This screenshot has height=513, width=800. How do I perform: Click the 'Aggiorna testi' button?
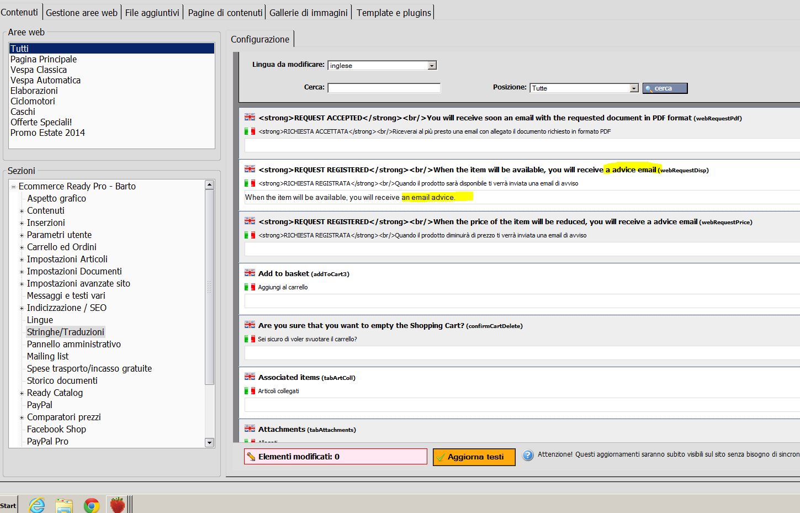point(474,457)
